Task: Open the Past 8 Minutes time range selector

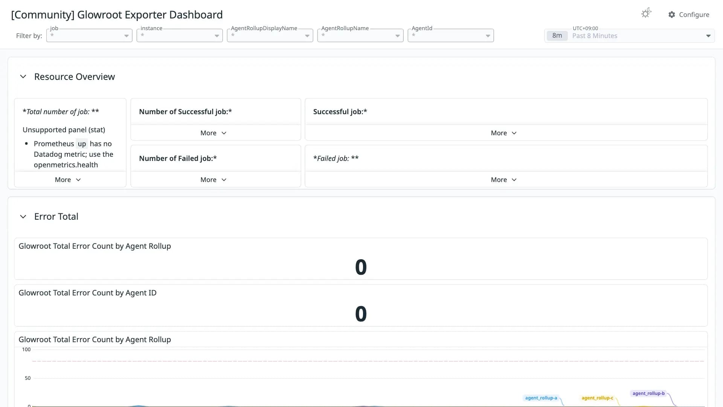Action: (x=629, y=36)
